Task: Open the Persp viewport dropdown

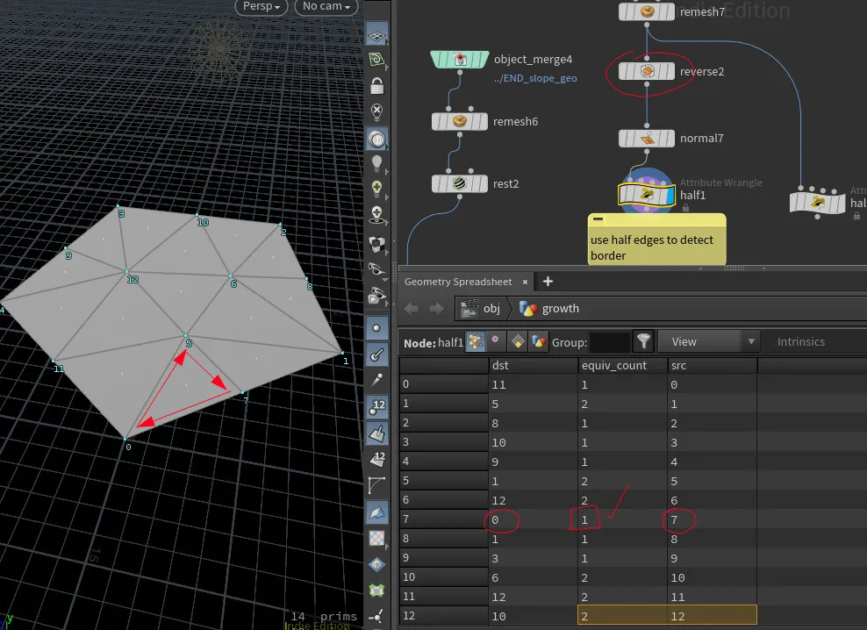Action: 262,6
